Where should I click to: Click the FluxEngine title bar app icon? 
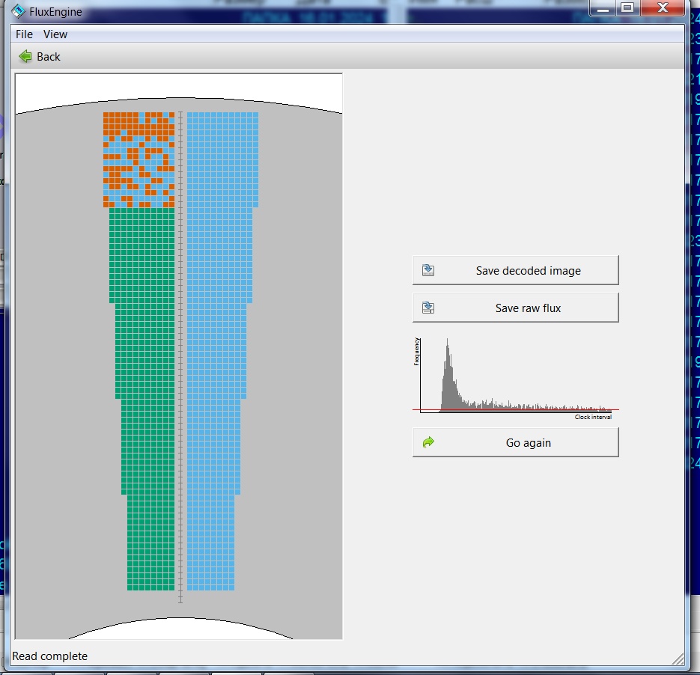pyautogui.click(x=18, y=10)
